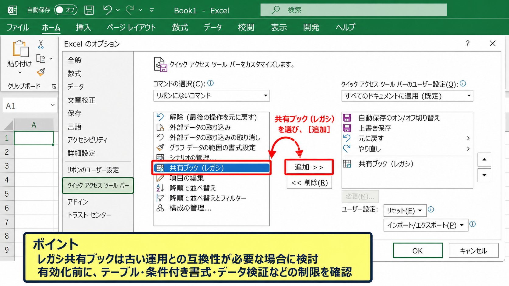509x286 pixels.
Task: Select 構成の管理 command
Action: point(212,208)
